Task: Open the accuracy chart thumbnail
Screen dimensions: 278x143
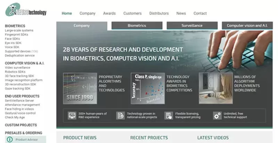Action: pyautogui.click(x=148, y=88)
